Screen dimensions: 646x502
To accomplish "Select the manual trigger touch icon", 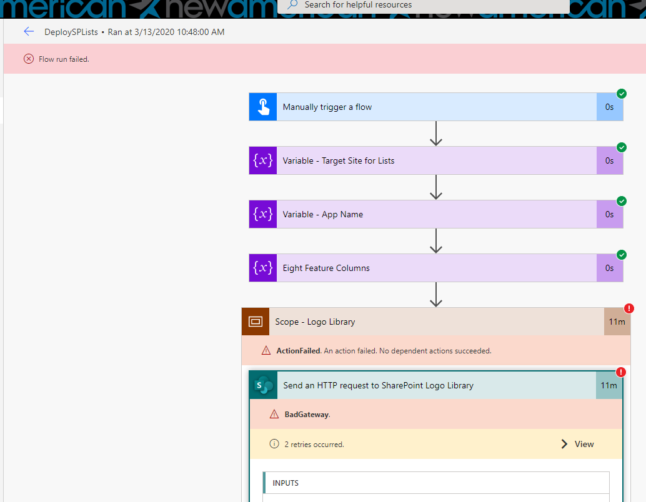I will coord(262,106).
